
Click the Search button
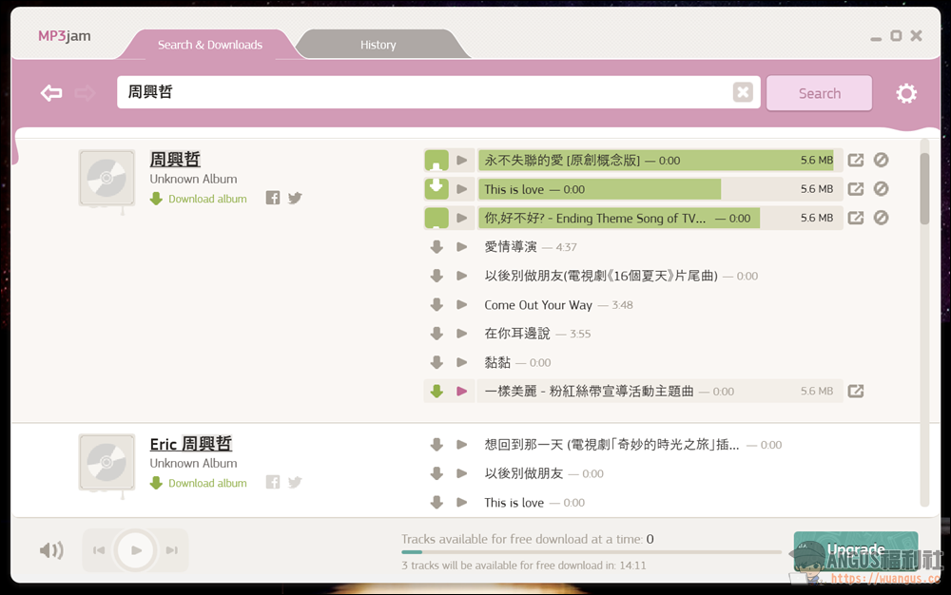point(820,93)
